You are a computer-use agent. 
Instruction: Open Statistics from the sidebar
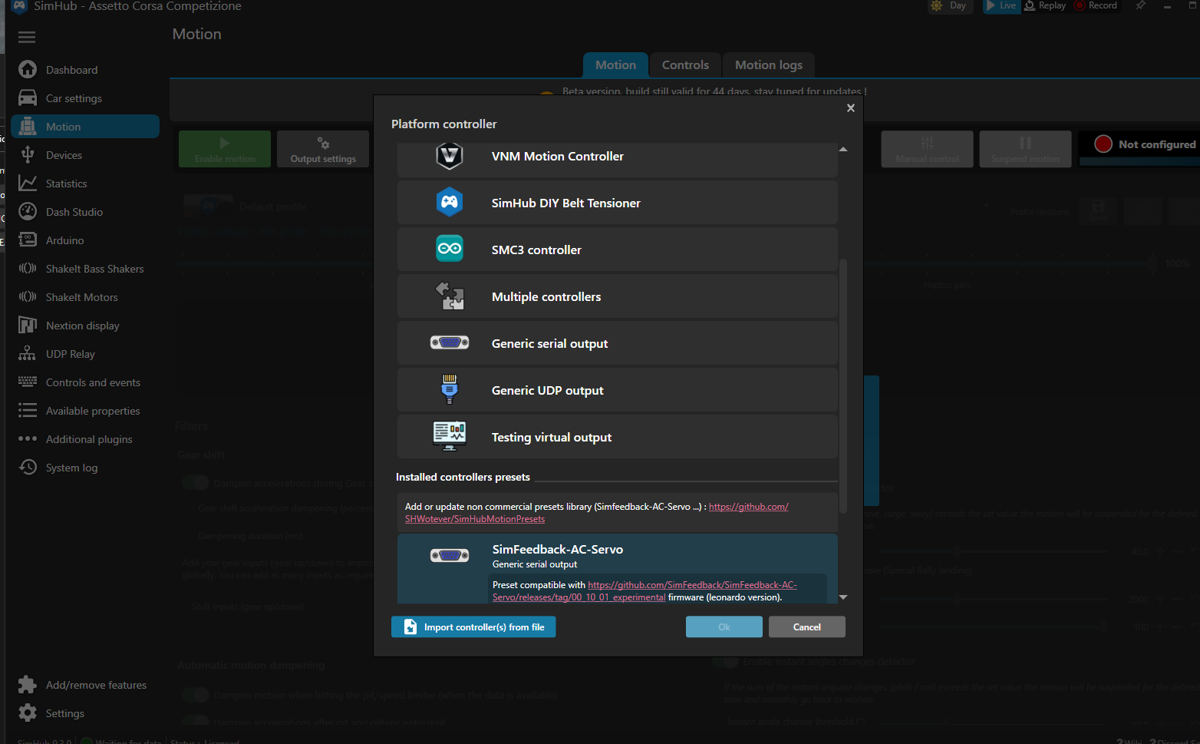tap(85, 184)
